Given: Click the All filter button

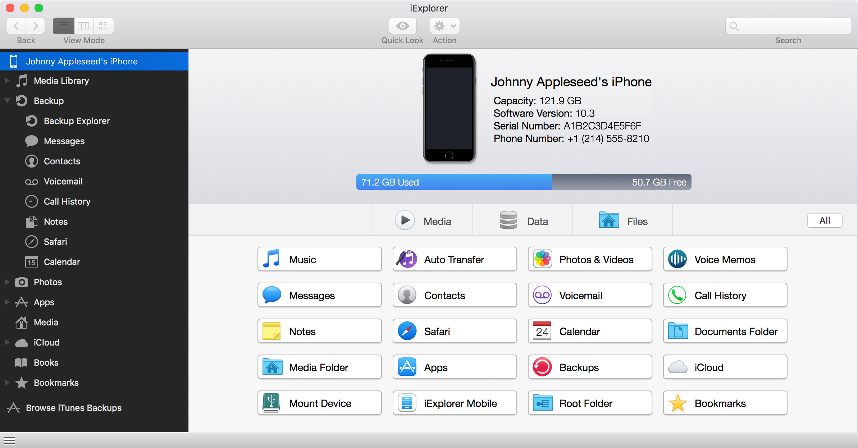Looking at the screenshot, I should click(824, 221).
